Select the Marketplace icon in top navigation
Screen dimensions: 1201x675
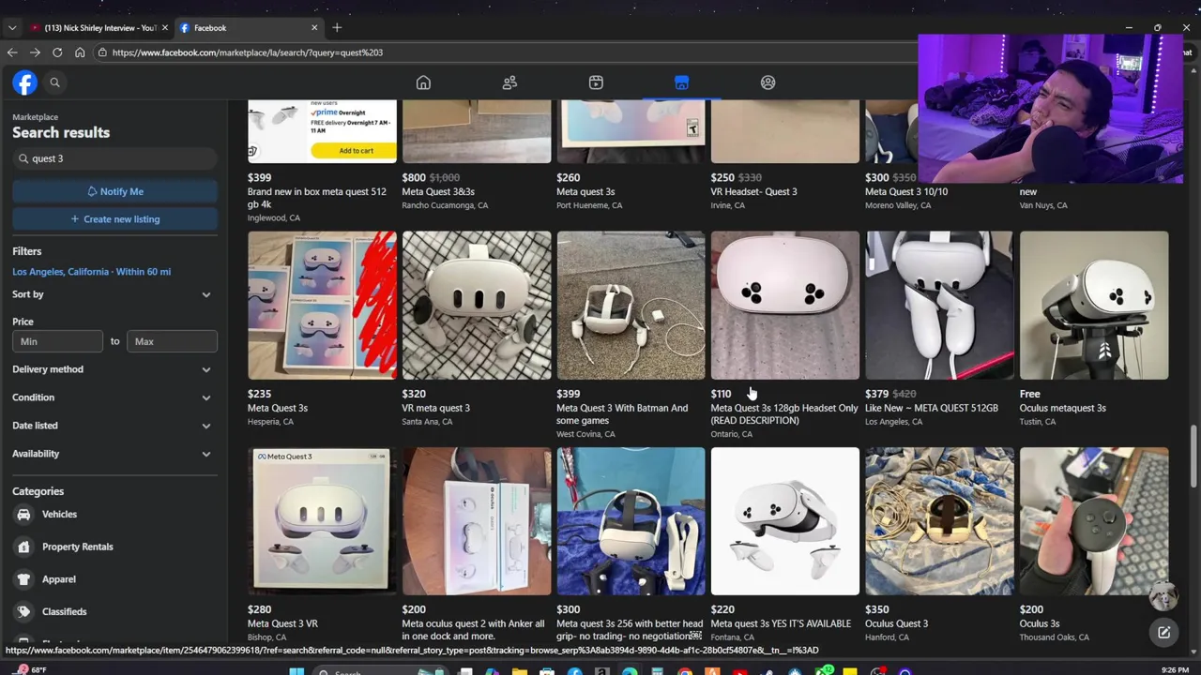(x=681, y=82)
